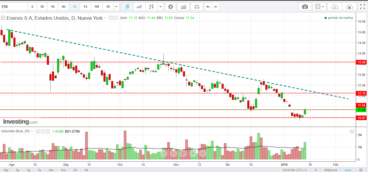Open chart properties gear icon
The height and width of the screenshot is (172, 368).
170,7
